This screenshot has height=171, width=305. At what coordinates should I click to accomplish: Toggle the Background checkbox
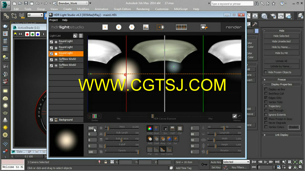pyautogui.click(x=51, y=120)
